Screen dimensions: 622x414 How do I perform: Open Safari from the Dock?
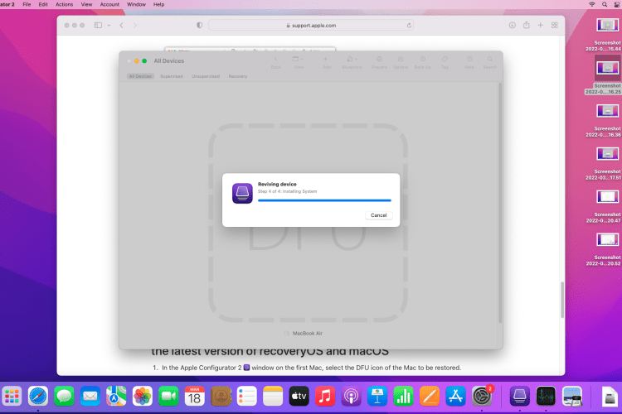click(x=37, y=396)
